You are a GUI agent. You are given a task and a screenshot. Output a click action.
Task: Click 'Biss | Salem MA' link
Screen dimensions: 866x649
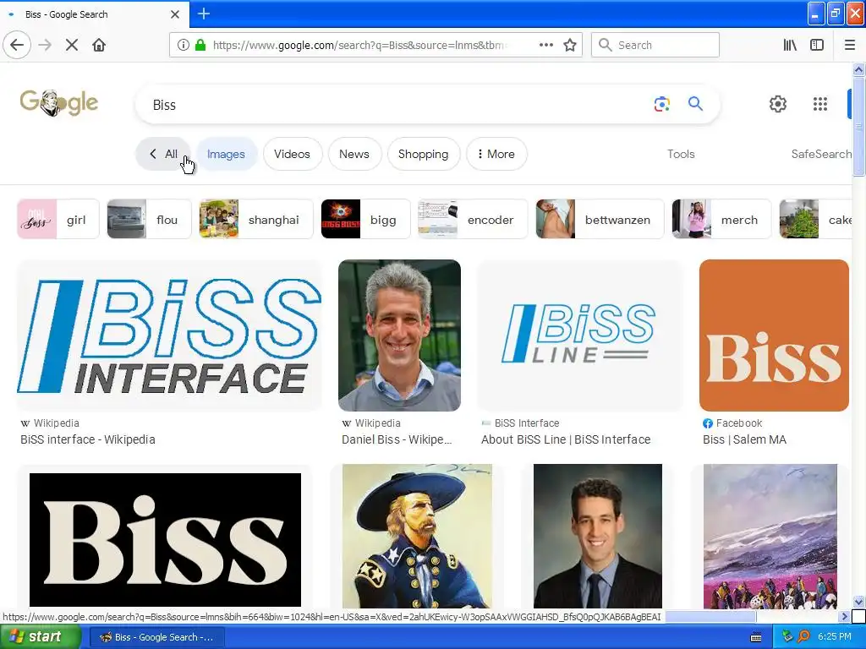point(744,439)
